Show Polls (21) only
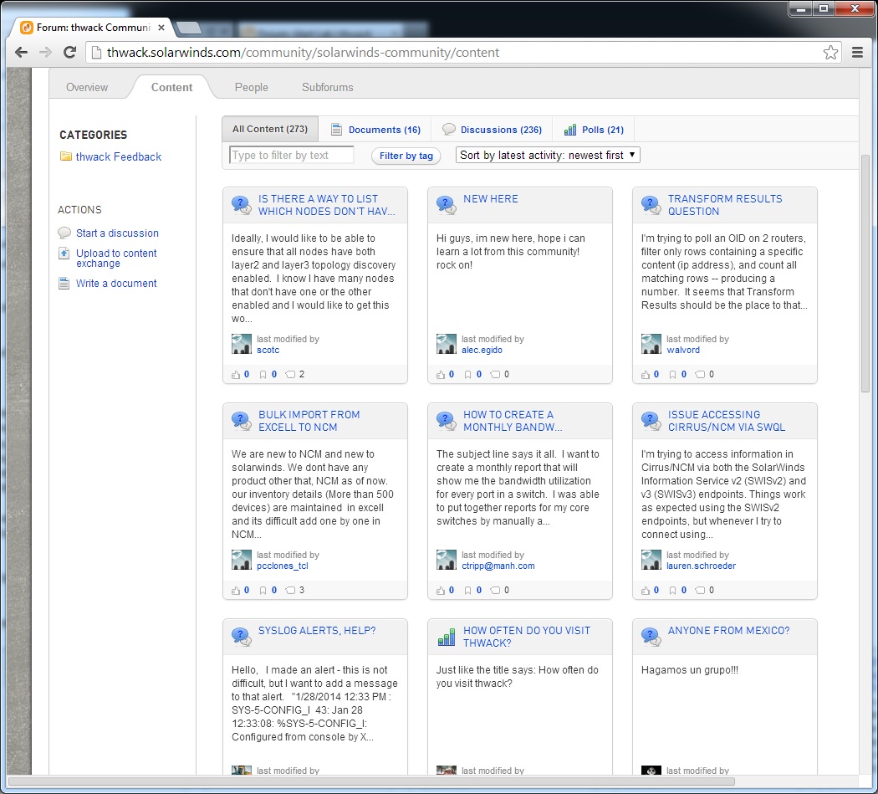 coord(603,130)
